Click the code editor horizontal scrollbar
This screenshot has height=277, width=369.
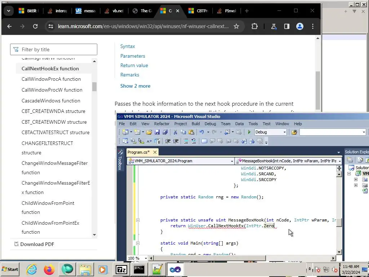click(209, 258)
